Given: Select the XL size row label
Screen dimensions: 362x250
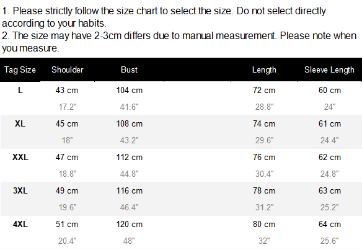Looking at the screenshot, I should click(20, 123).
